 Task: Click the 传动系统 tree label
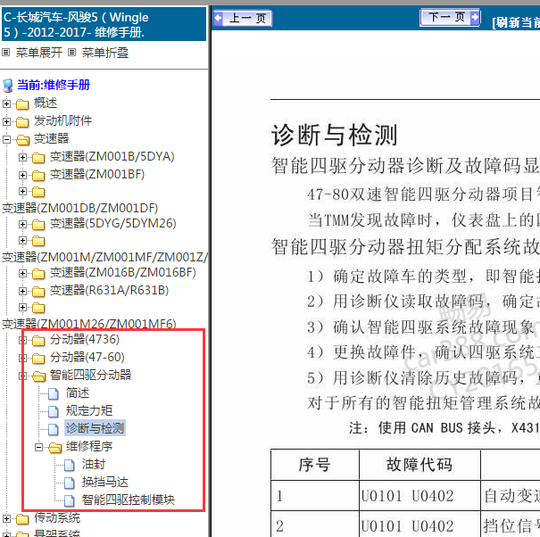pyautogui.click(x=57, y=518)
